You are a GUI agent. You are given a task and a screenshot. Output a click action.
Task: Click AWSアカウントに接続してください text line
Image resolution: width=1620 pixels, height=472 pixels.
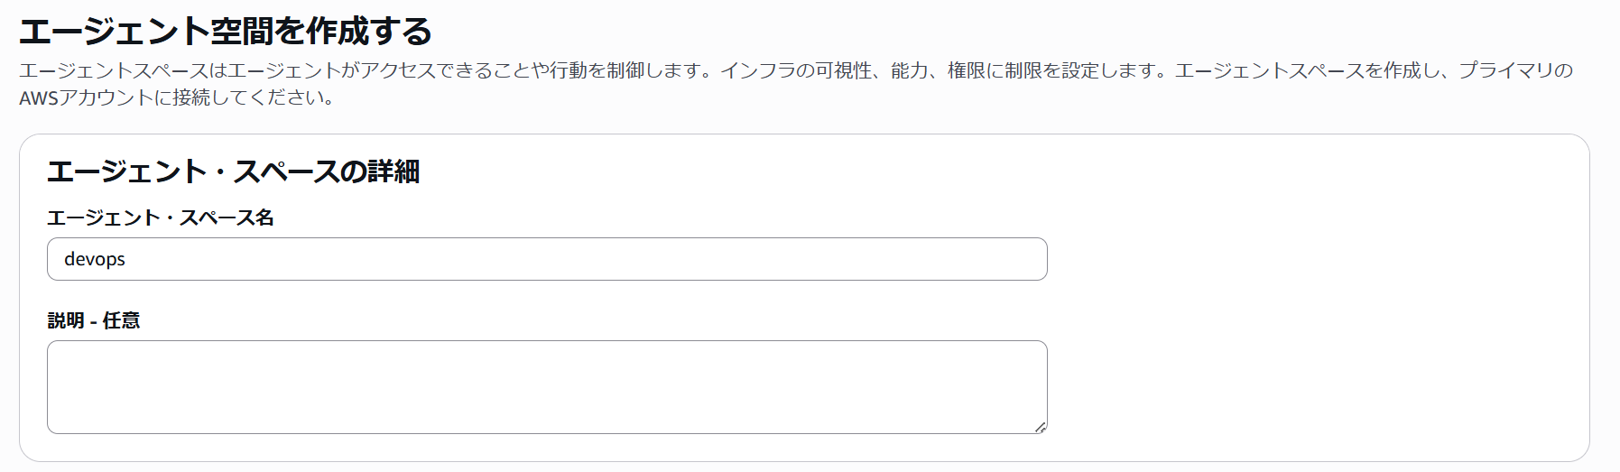tap(177, 97)
